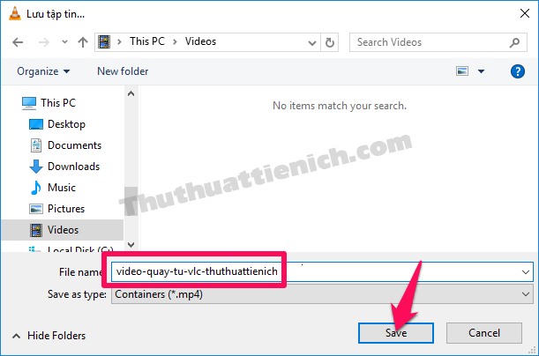Expand the address bar history dropdown
Image resolution: width=539 pixels, height=356 pixels.
(x=311, y=42)
